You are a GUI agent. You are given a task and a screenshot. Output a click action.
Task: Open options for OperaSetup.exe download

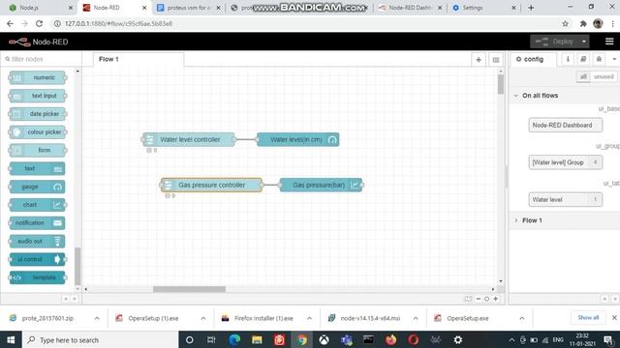click(x=522, y=318)
